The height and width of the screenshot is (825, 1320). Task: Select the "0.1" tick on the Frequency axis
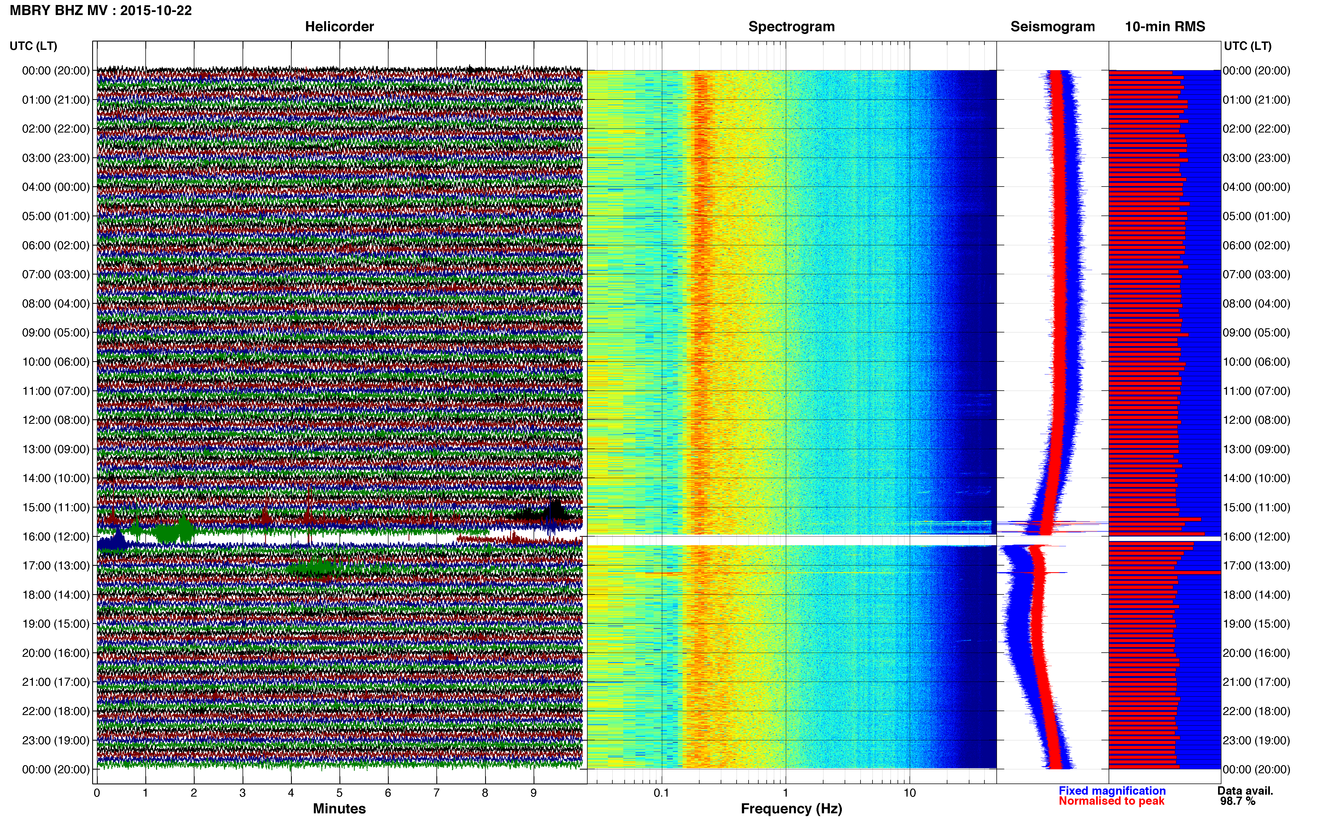pyautogui.click(x=661, y=793)
